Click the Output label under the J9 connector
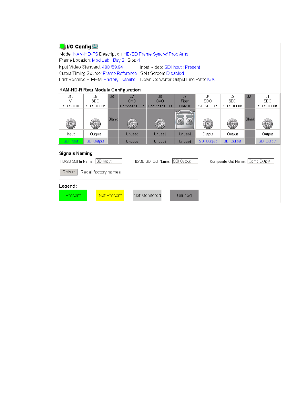308x399 pixels. click(96, 134)
